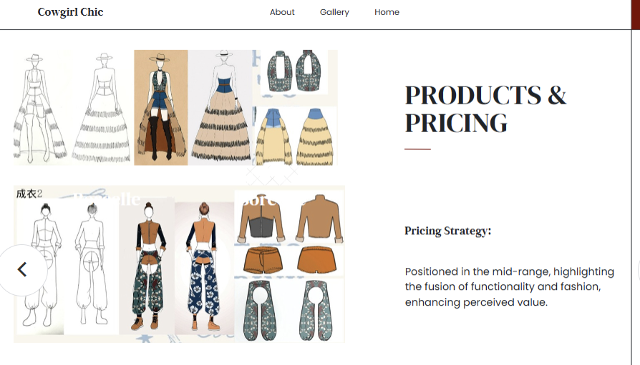
Task: Click the dark red block in top-right corner
Action: coord(635,14)
